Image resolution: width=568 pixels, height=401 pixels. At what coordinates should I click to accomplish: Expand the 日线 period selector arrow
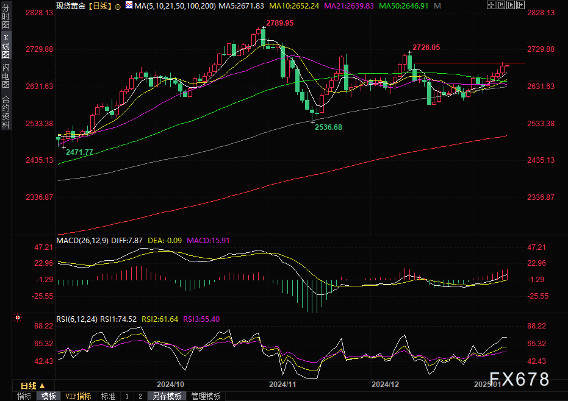[x=42, y=386]
